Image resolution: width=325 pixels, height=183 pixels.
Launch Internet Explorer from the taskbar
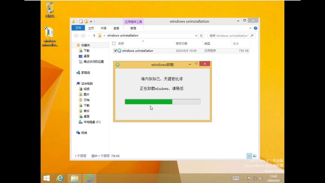click(x=60, y=178)
